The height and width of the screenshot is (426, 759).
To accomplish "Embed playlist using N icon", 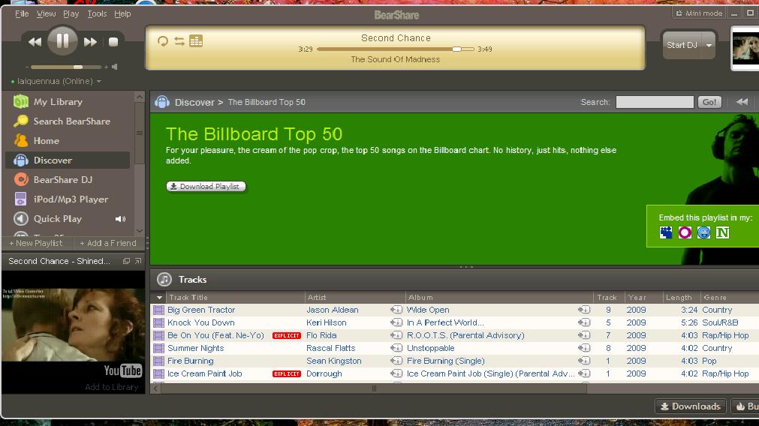I will [x=723, y=232].
